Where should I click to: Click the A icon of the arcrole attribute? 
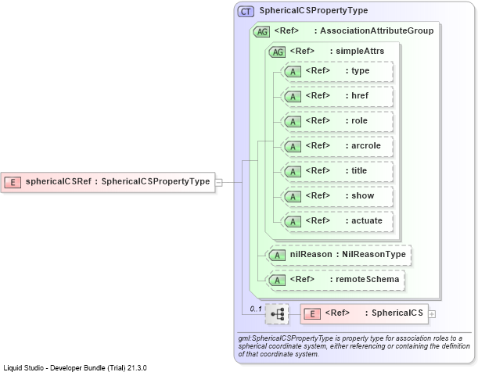(x=293, y=147)
